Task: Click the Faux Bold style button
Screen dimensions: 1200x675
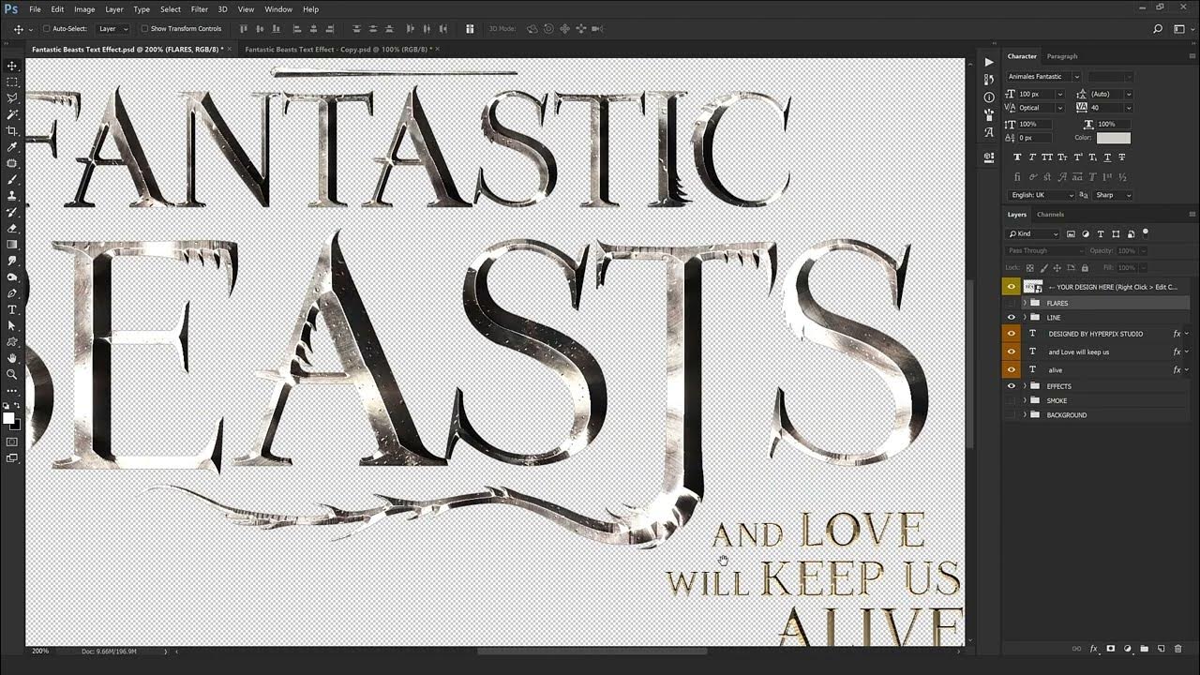Action: pos(1017,157)
